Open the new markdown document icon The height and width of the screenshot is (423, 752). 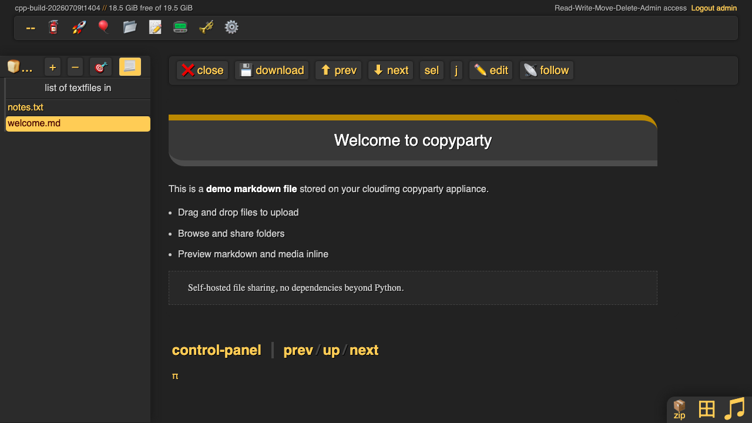coord(155,27)
